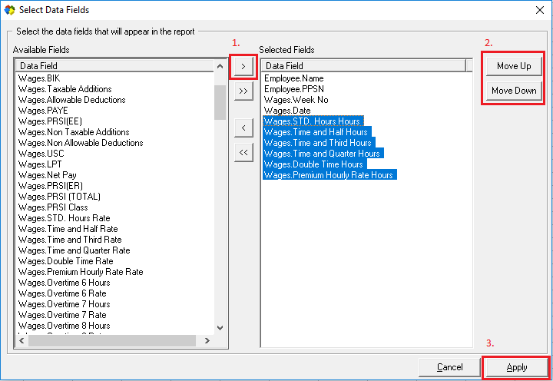The width and height of the screenshot is (553, 381).
Task: Select Wages.PAYE in Available Fields
Action: (37, 111)
